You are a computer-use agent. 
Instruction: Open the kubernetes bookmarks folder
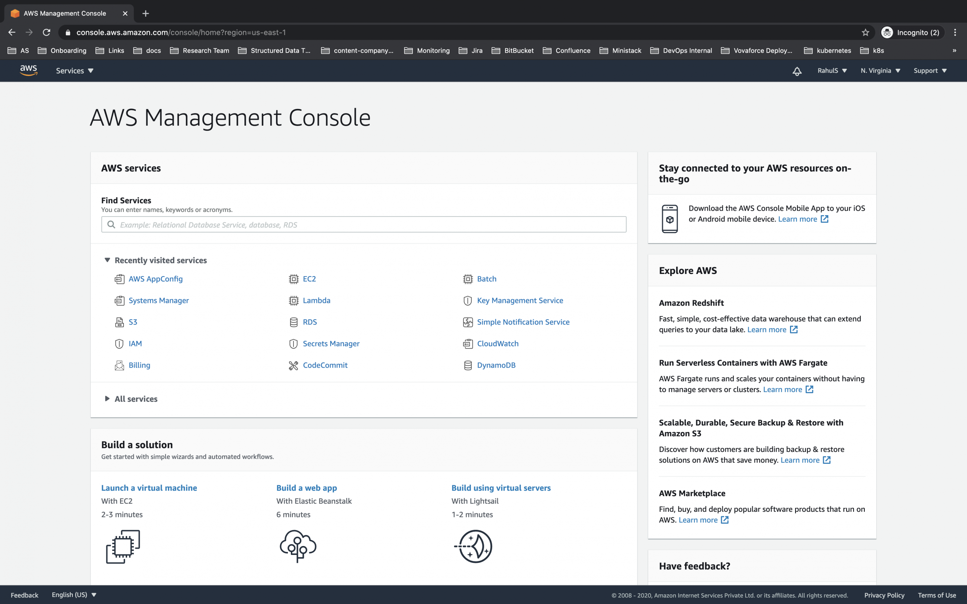click(827, 50)
